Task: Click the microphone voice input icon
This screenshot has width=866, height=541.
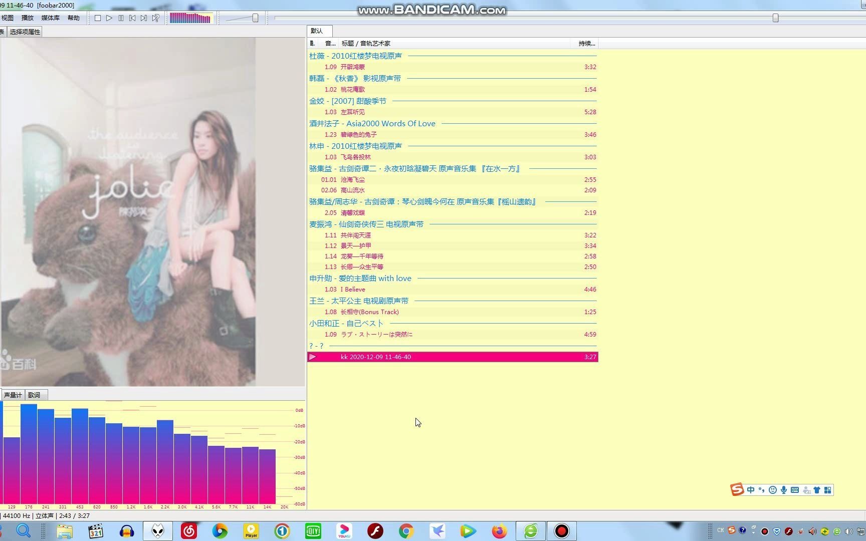Action: [784, 490]
